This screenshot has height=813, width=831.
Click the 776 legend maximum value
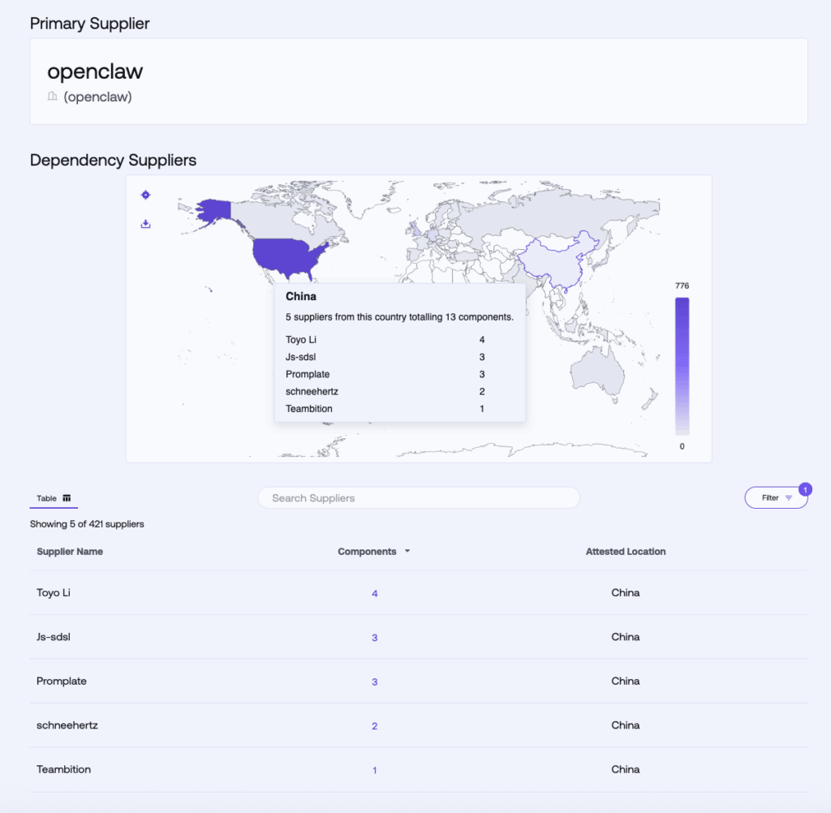point(682,286)
